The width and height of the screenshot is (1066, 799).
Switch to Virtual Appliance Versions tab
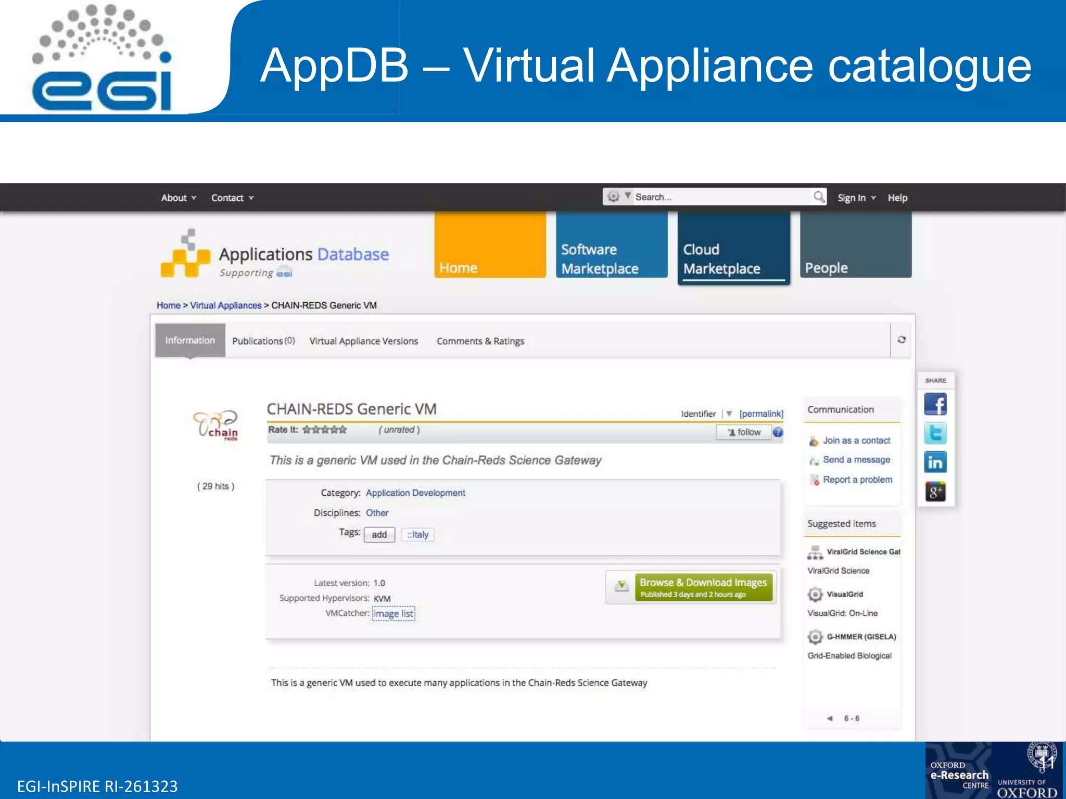pyautogui.click(x=364, y=341)
